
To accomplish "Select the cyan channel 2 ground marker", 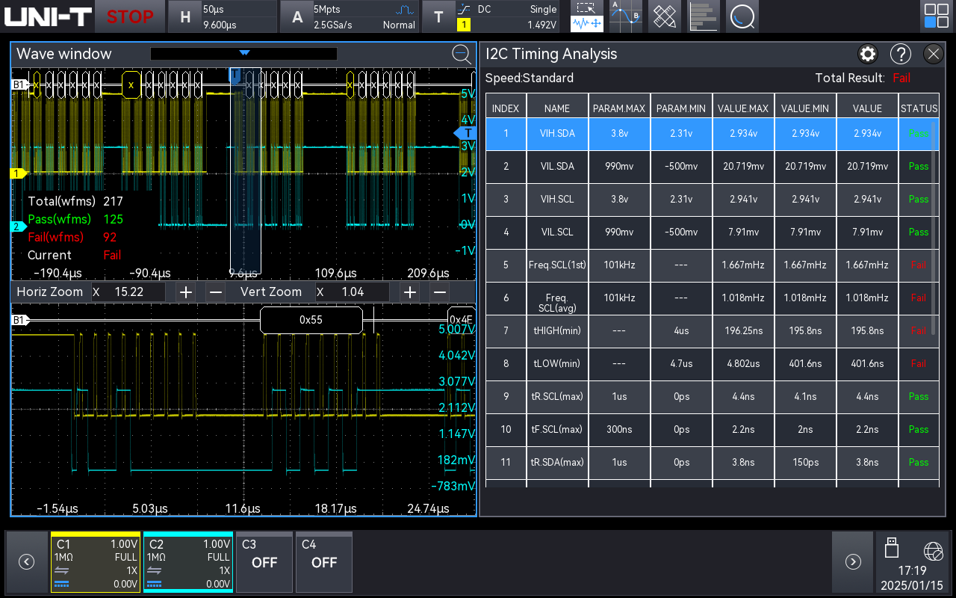I will click(18, 226).
